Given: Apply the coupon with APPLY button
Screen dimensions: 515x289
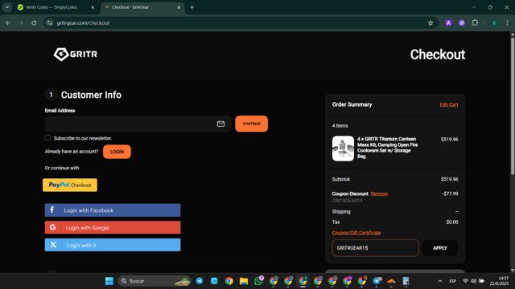Looking at the screenshot, I should (440, 248).
